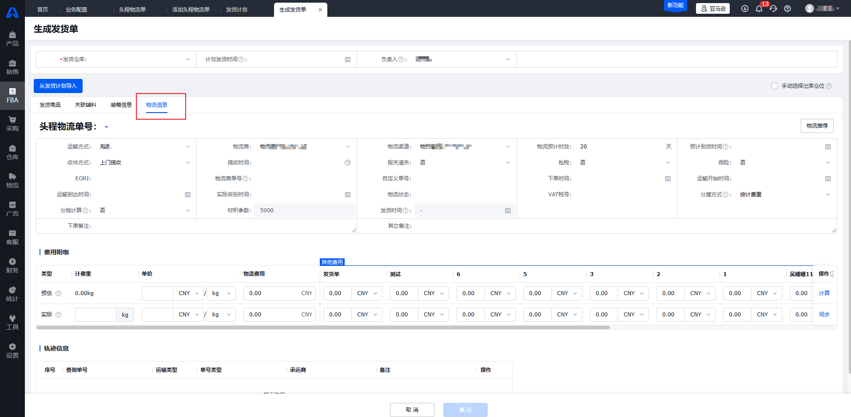Click calendar icon for 计划发货时间

(348, 59)
